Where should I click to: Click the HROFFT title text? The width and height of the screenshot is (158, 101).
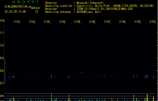tap(26, 2)
